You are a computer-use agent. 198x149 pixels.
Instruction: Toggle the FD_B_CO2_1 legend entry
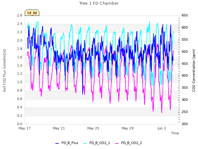coord(97,143)
